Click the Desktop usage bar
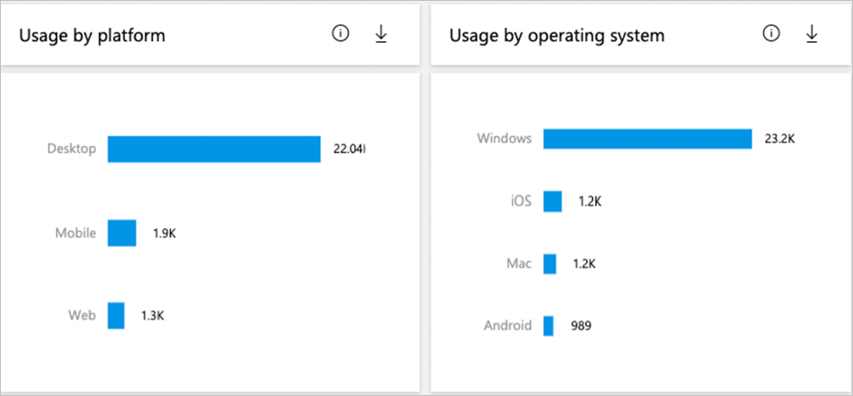 point(213,149)
